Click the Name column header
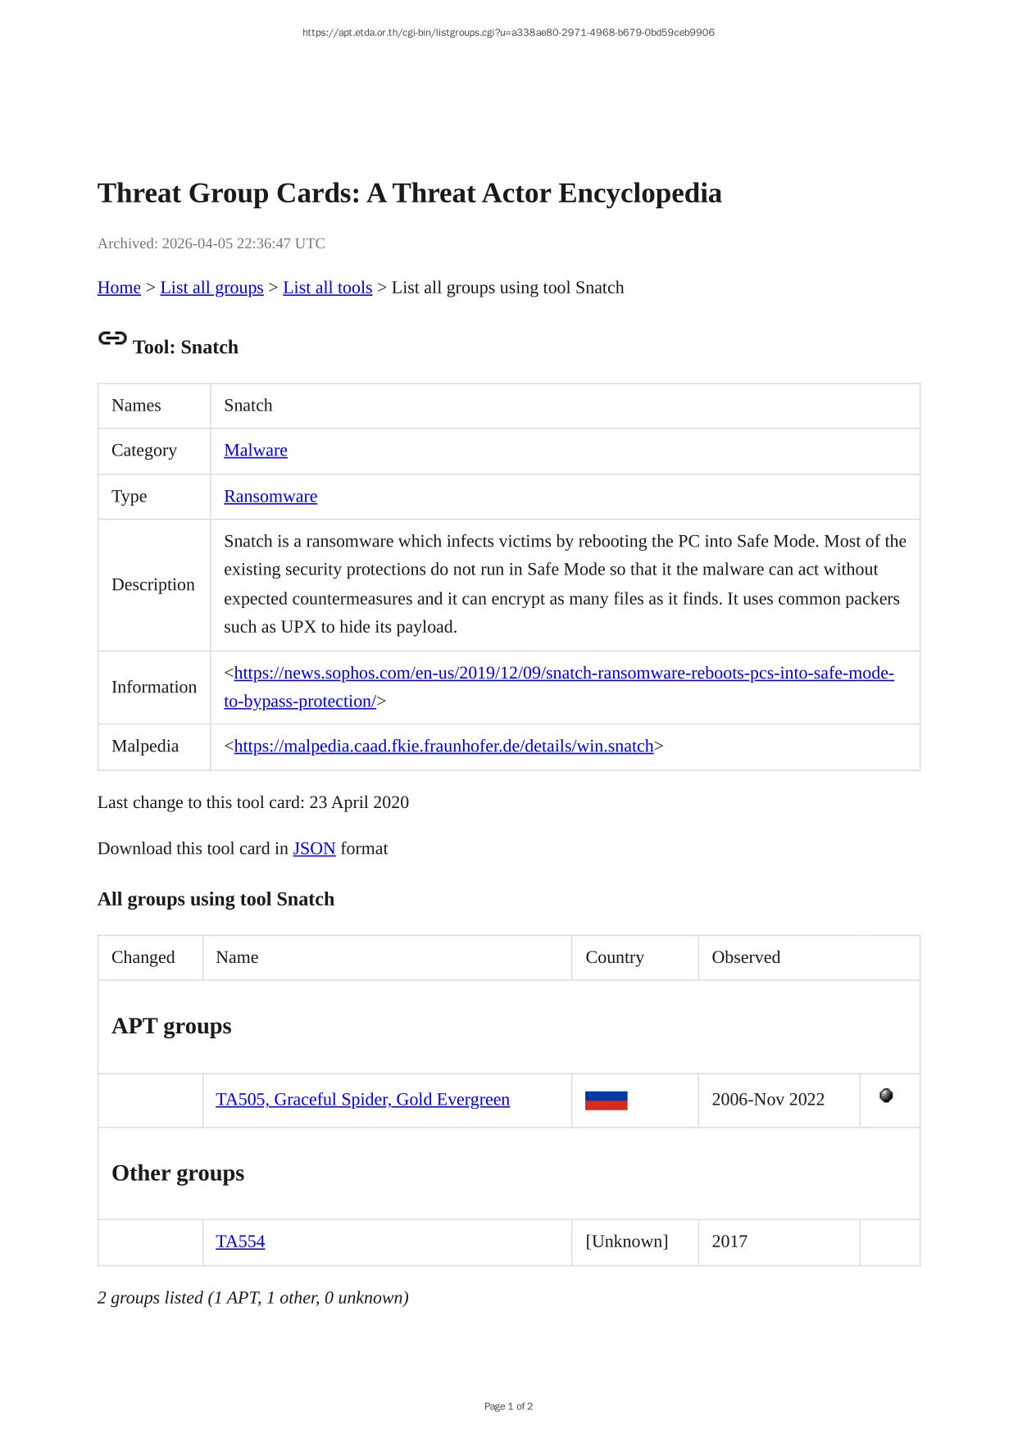This screenshot has width=1018, height=1439. 237,958
